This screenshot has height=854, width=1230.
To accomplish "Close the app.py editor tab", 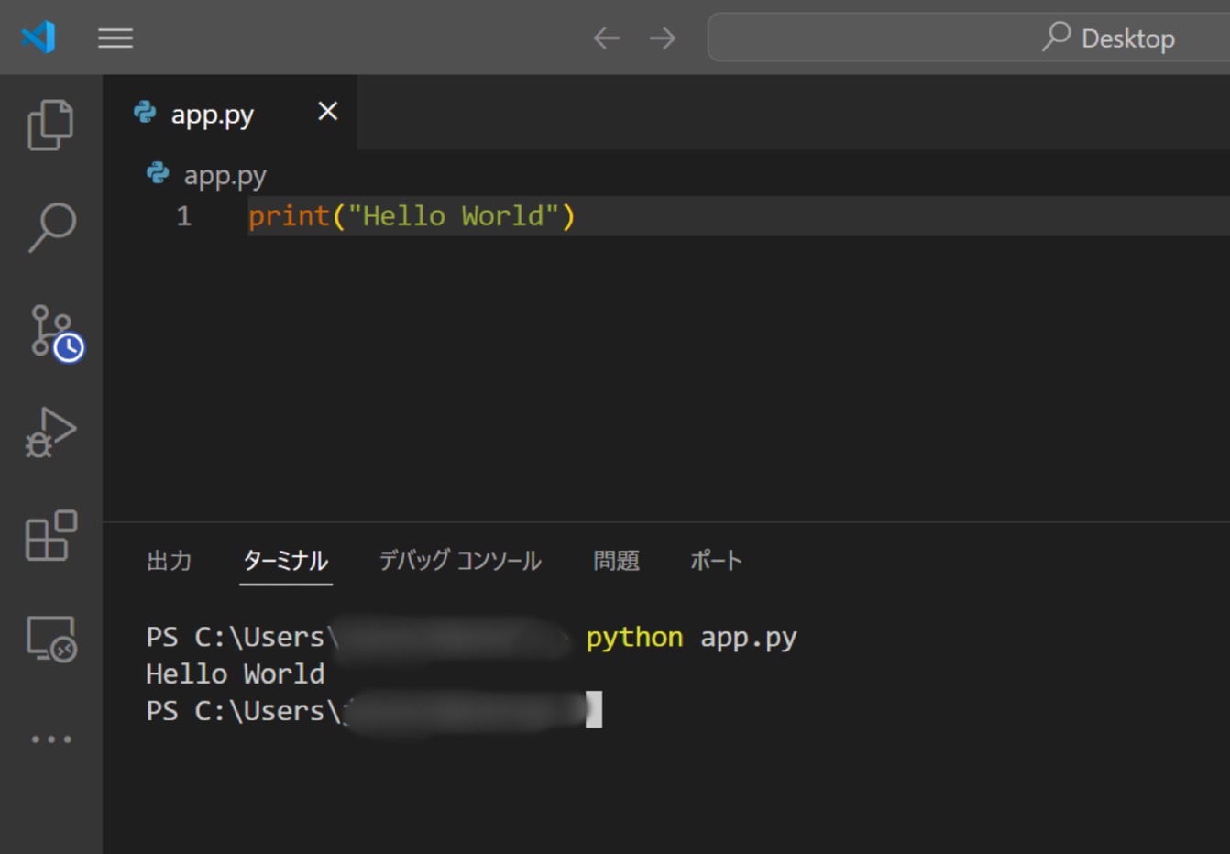I will click(x=327, y=111).
